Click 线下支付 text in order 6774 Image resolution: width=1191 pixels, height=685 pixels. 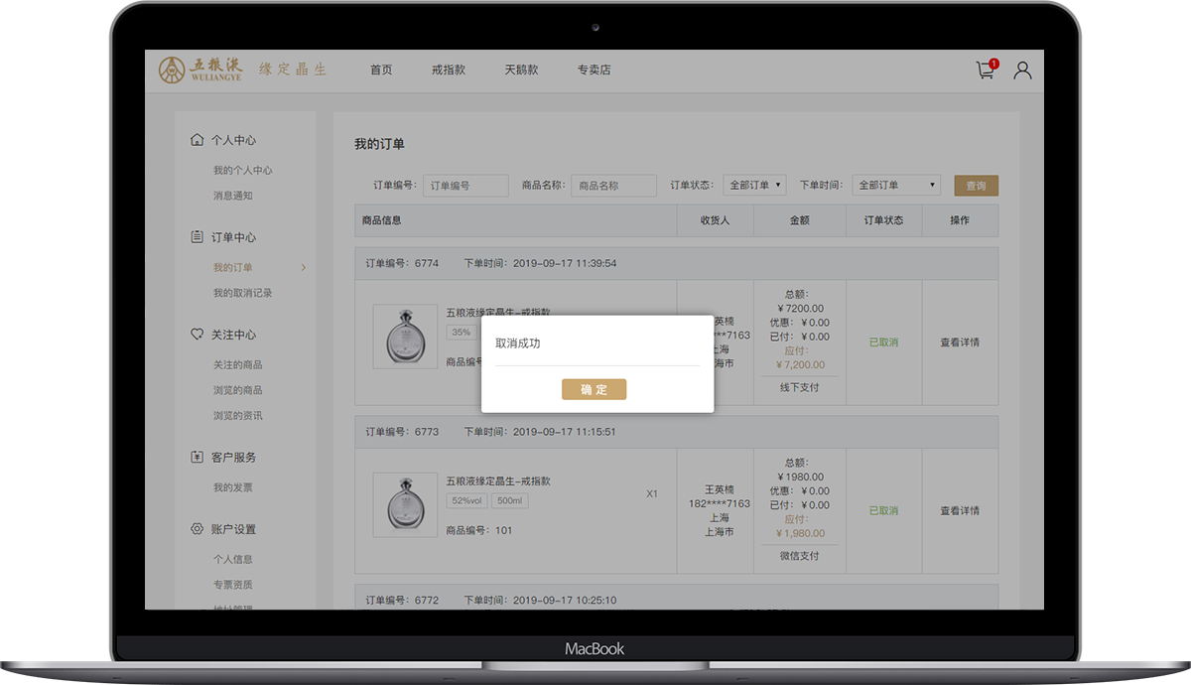800,387
